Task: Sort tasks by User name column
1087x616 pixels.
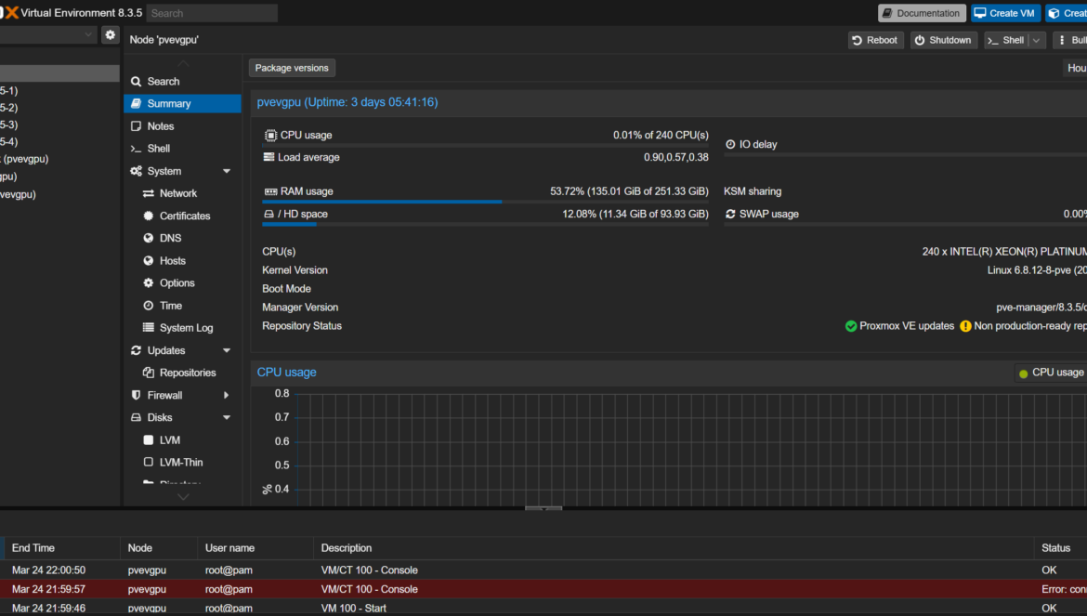Action: (255, 548)
